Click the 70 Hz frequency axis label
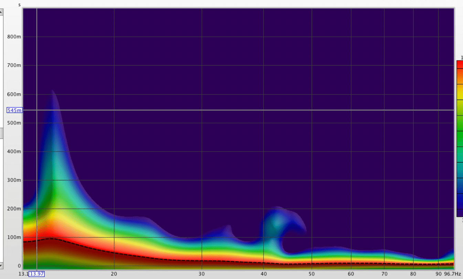 [x=384, y=274]
